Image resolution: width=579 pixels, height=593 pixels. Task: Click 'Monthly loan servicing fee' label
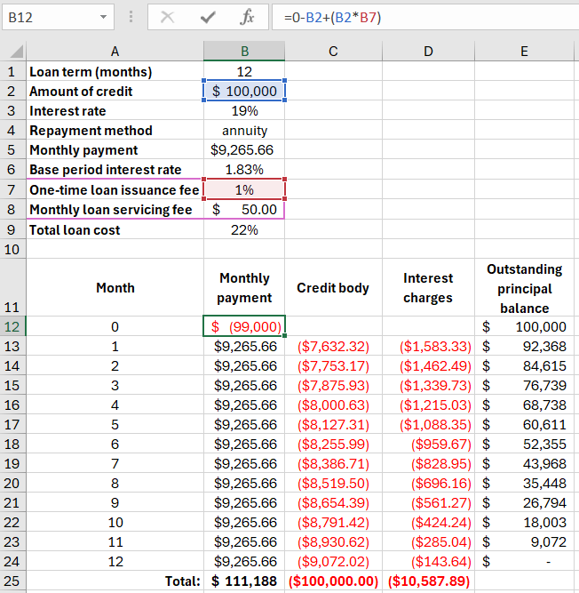tap(111, 210)
